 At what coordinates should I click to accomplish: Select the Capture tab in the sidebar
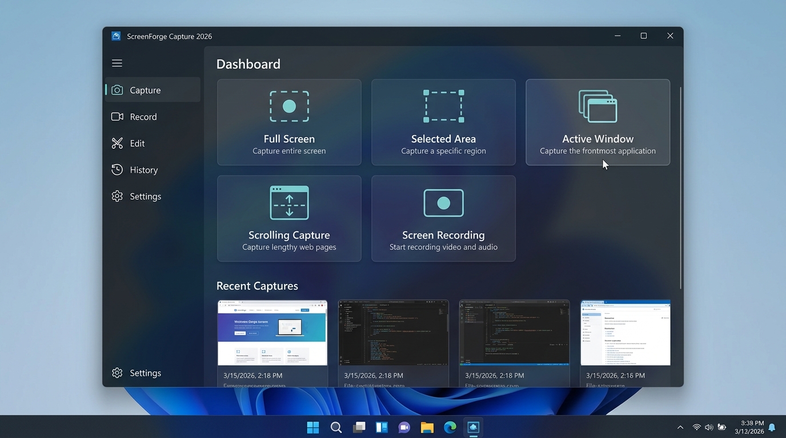pyautogui.click(x=153, y=90)
